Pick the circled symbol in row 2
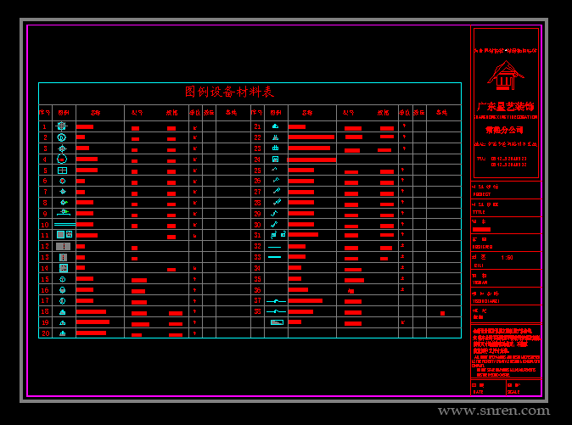Screen dimensions: 572x425 click(62, 137)
